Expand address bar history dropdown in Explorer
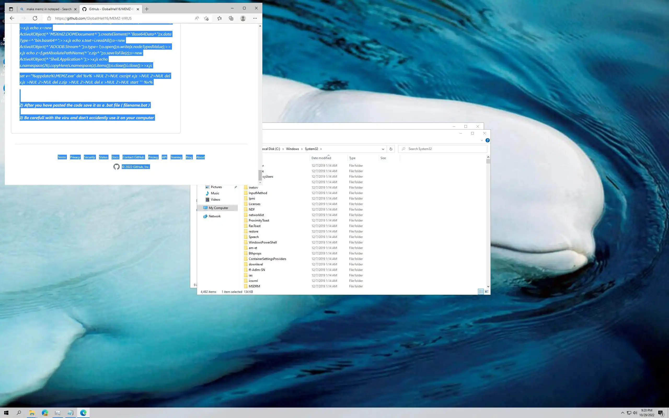 point(383,149)
